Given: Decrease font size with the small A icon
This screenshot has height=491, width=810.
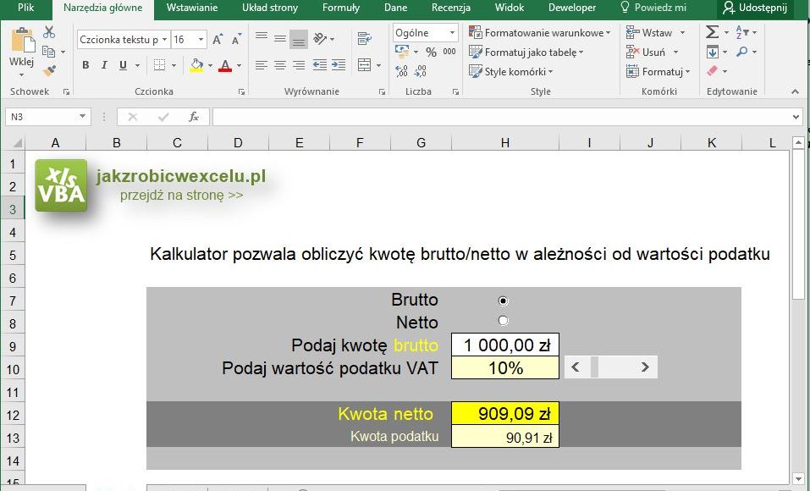Looking at the screenshot, I should click(236, 40).
